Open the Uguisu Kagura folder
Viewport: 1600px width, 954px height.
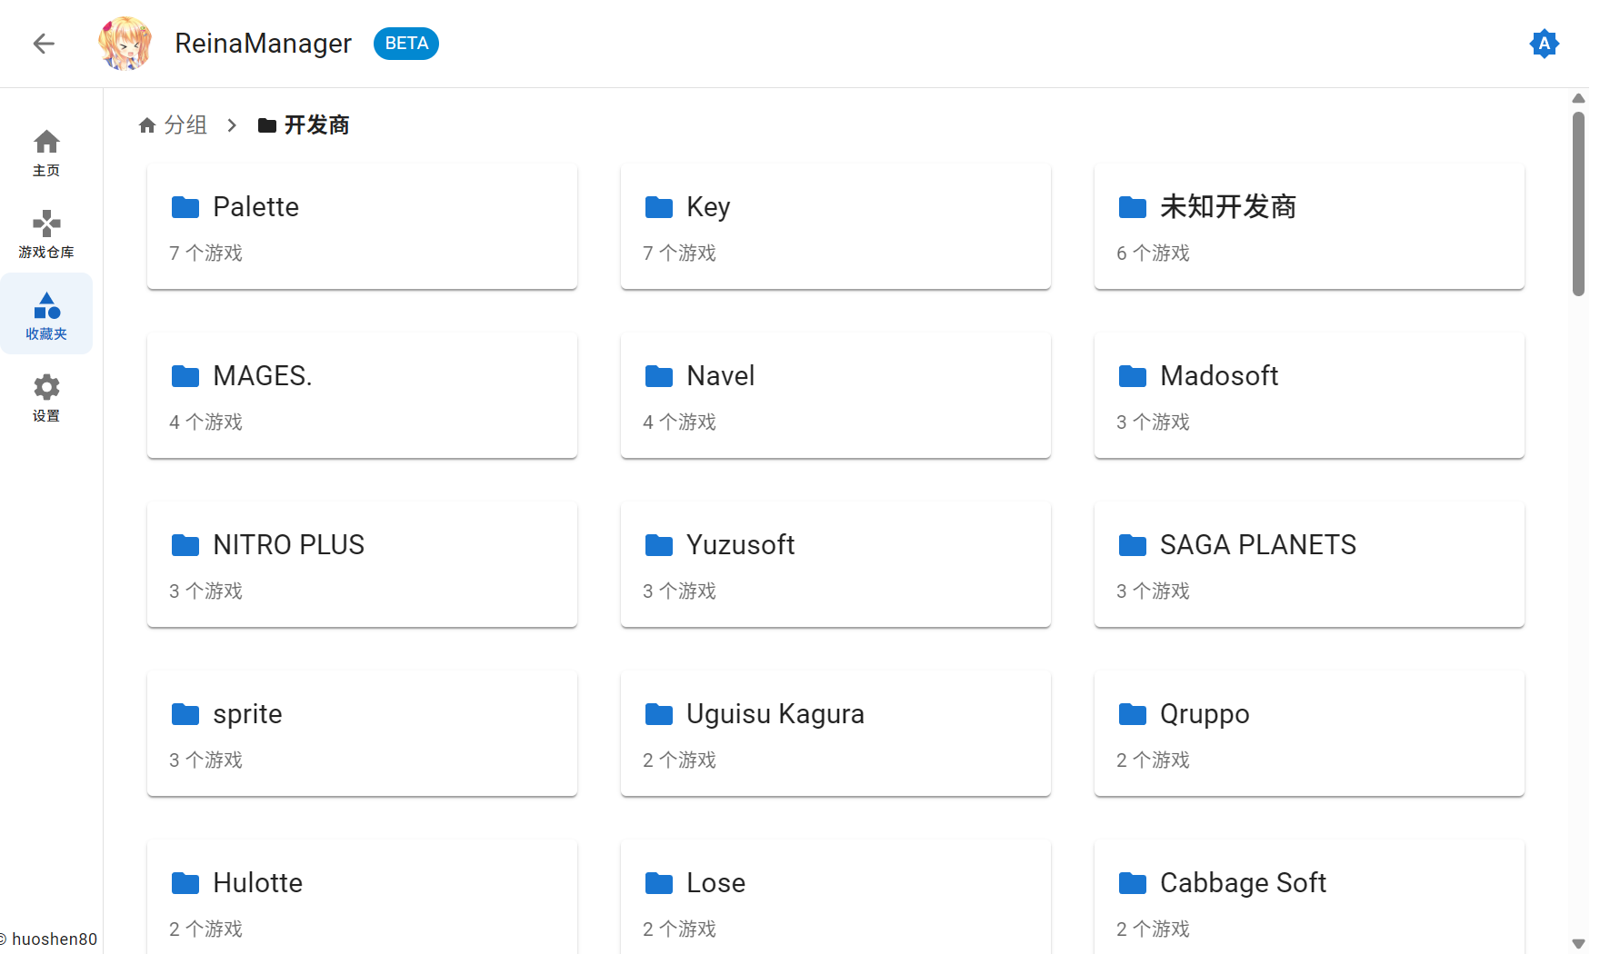(x=835, y=733)
